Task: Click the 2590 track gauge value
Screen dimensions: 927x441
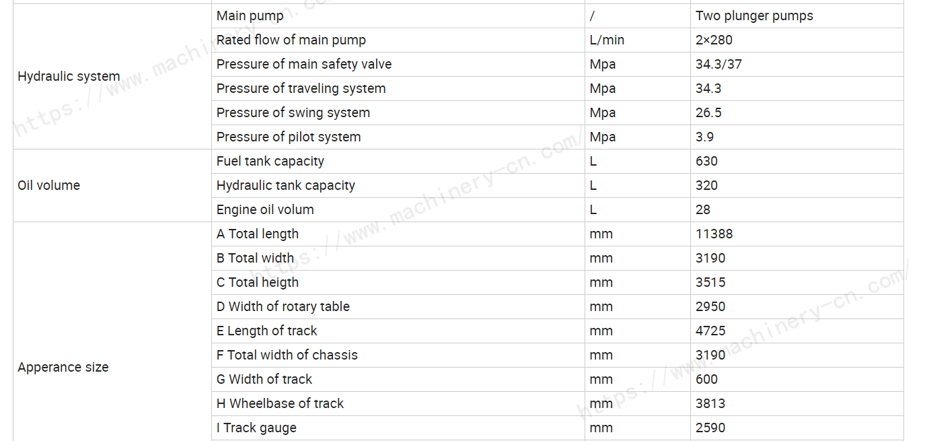Action: click(x=710, y=428)
